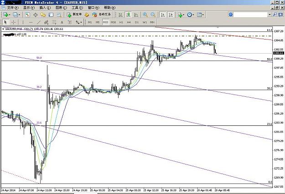This screenshot has width=285, height=194.
Task: Click the 新定单 new order button
Action: point(74,15)
